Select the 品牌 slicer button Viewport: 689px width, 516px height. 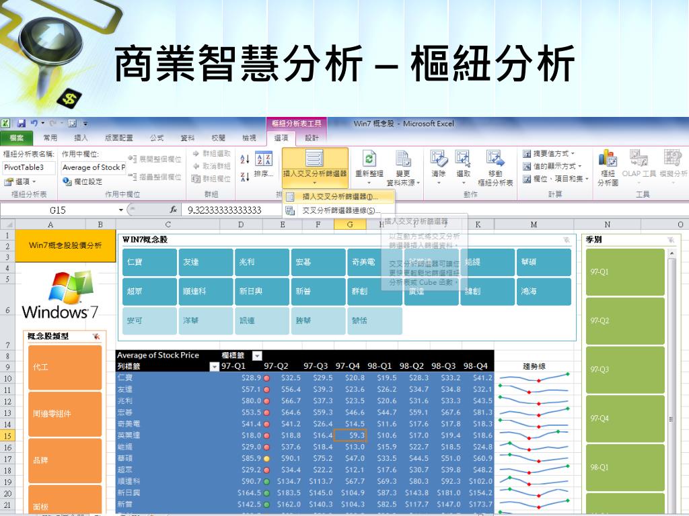tap(65, 460)
